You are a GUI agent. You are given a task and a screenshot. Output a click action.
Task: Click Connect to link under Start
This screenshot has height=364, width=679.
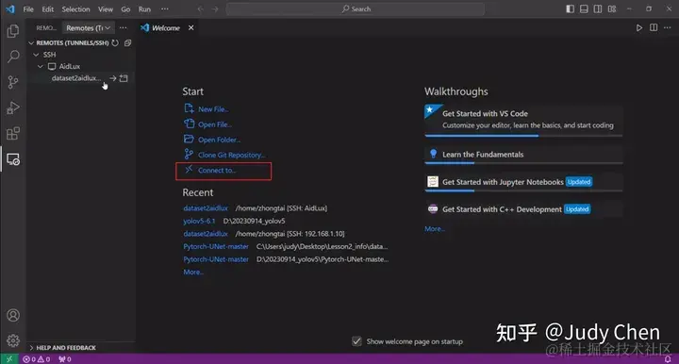[210, 170]
